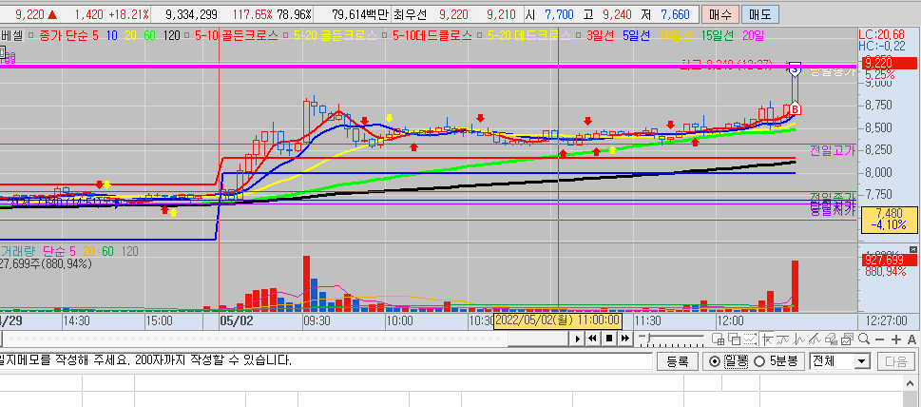This screenshot has height=407, width=921.
Task: Click the 매도 sell button
Action: coord(758,14)
